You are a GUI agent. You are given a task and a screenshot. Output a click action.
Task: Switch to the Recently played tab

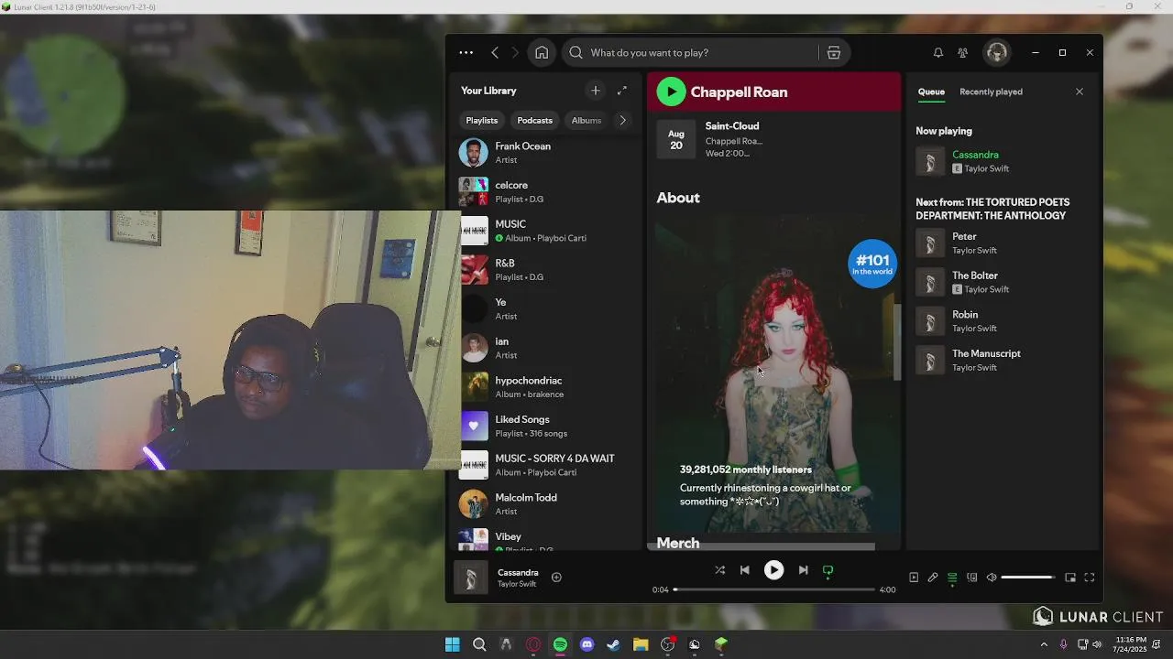[991, 92]
